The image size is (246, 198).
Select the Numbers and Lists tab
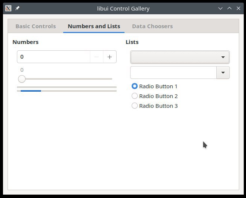pyautogui.click(x=94, y=26)
